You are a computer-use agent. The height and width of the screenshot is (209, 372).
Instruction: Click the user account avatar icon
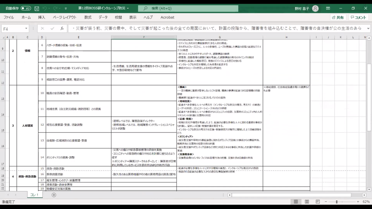[315, 8]
